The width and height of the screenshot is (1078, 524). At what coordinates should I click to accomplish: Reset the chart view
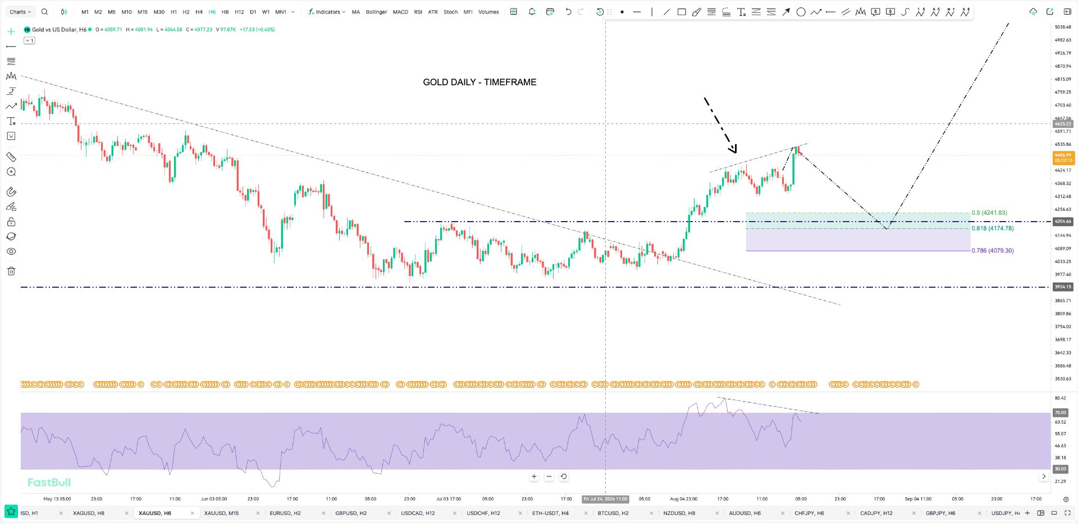(564, 477)
